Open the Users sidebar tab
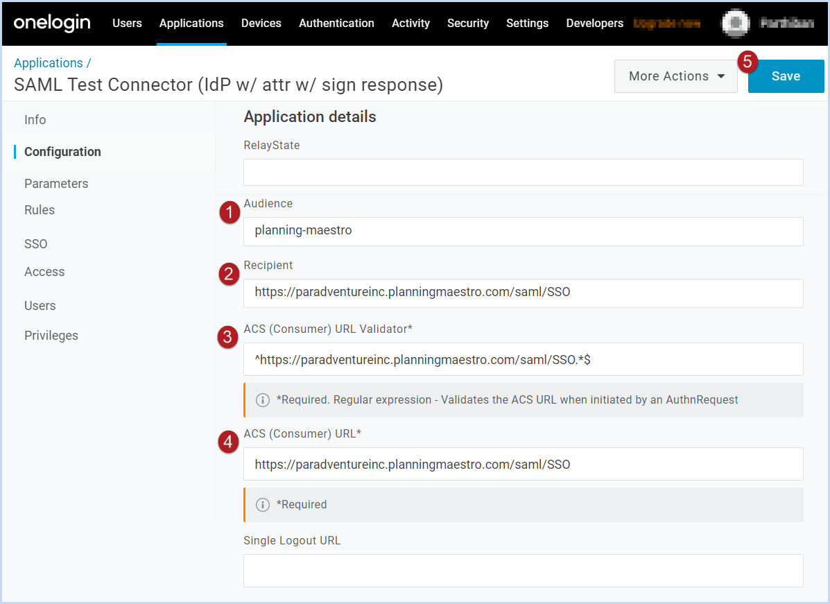The height and width of the screenshot is (604, 830). 40,305
